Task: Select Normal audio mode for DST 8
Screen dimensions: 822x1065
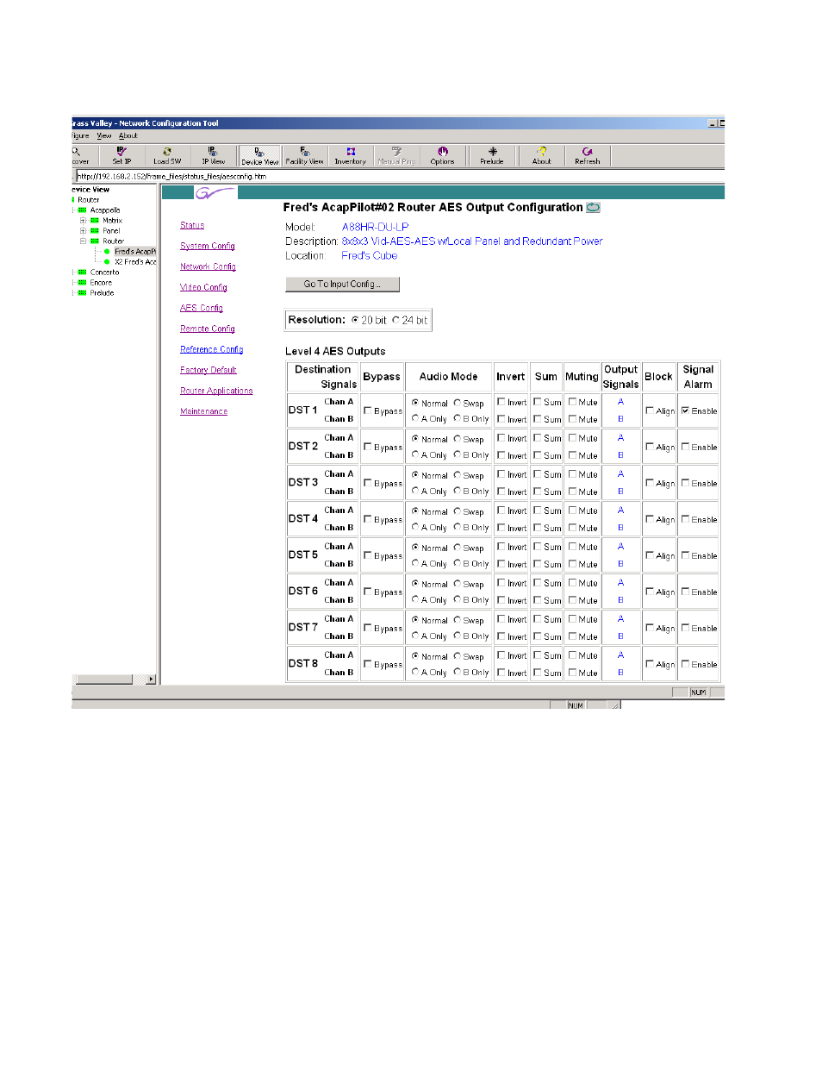Action: tap(415, 656)
